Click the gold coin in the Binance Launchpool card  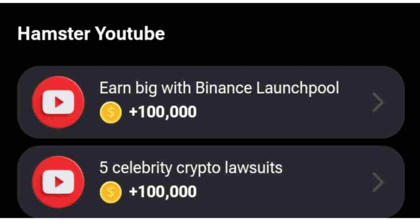coord(111,112)
